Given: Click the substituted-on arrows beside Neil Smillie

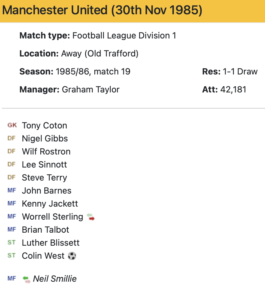Looking at the screenshot, I should pos(27,279).
